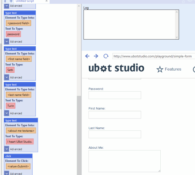195x175 pixels.
Task: Expand Advanced under first name type text
Action: click(7, 77)
